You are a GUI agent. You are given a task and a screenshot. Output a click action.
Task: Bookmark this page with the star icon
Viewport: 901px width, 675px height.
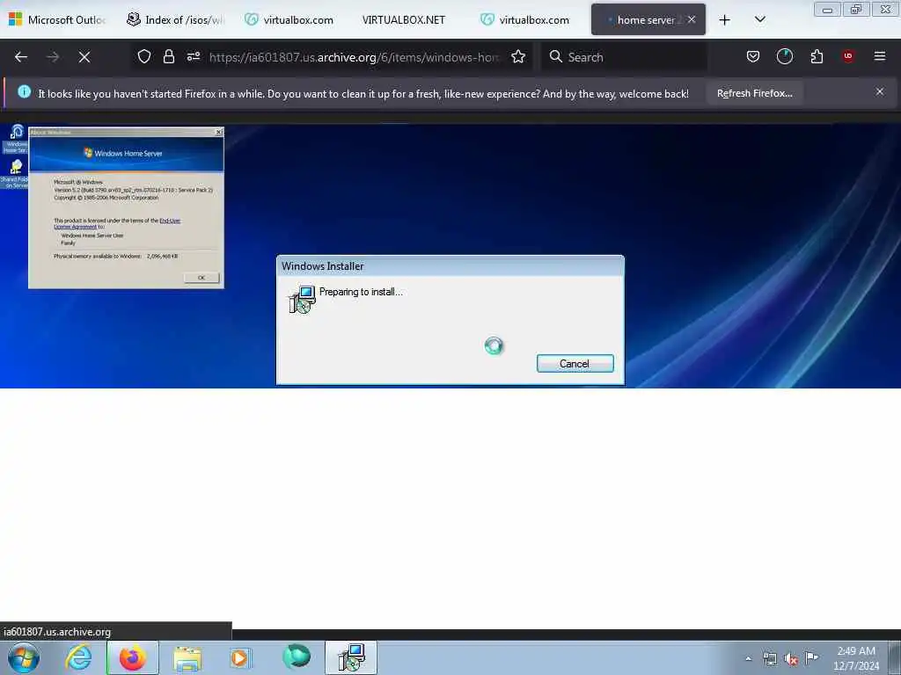click(x=518, y=56)
